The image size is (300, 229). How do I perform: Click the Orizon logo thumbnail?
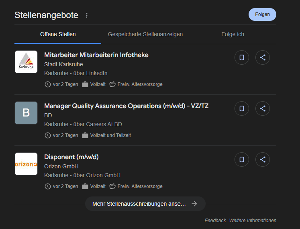point(26,164)
